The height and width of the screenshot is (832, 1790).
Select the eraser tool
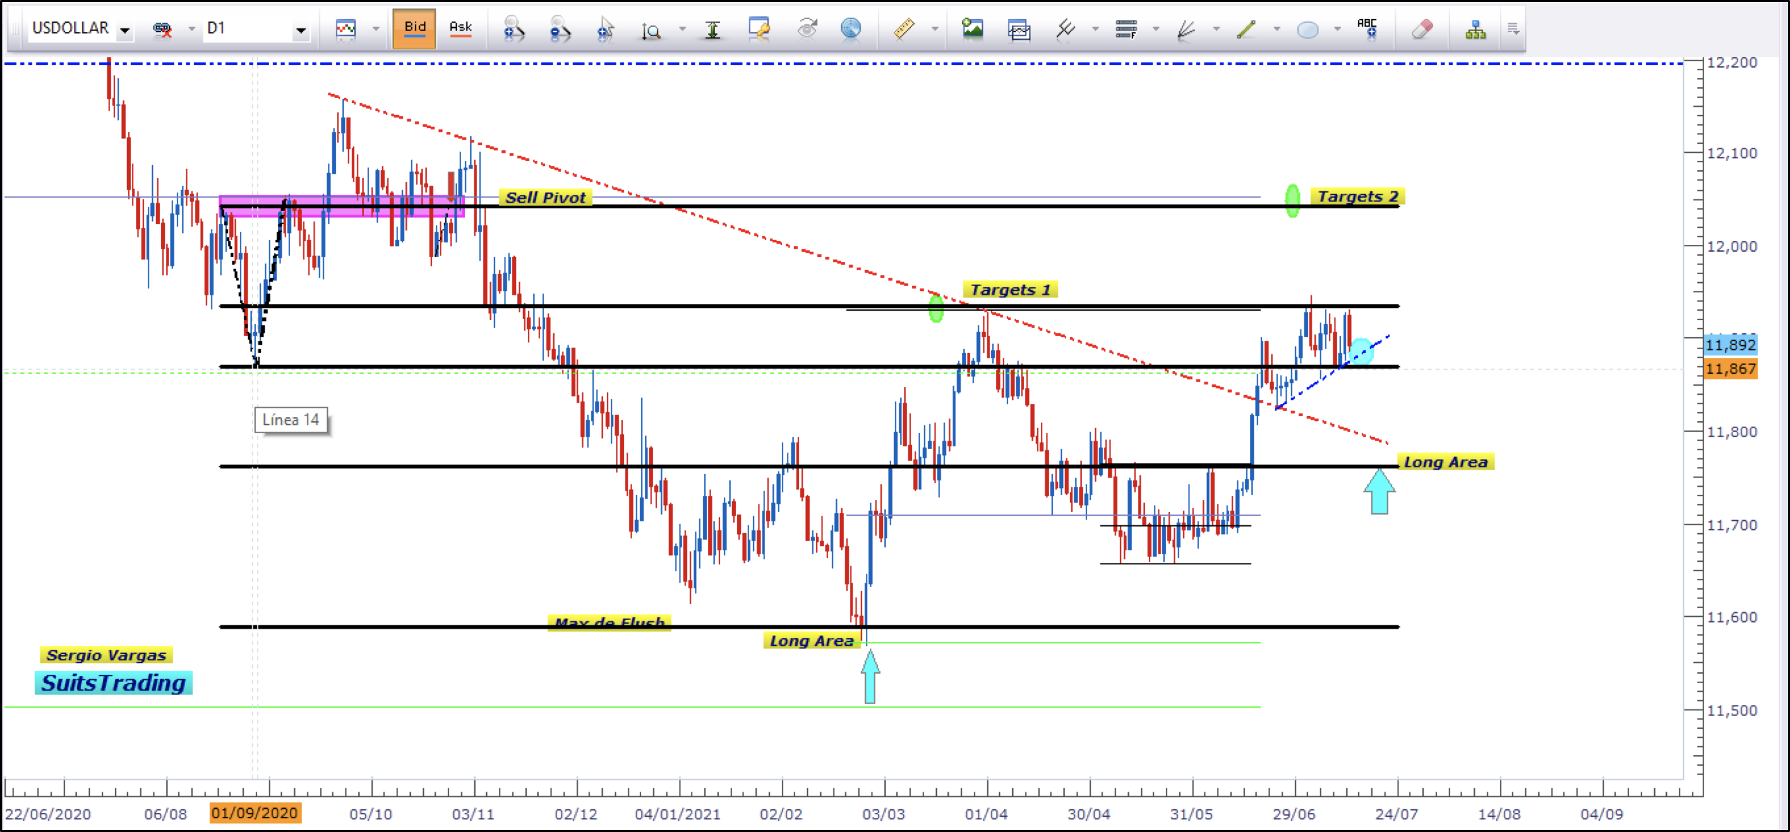(x=1422, y=28)
